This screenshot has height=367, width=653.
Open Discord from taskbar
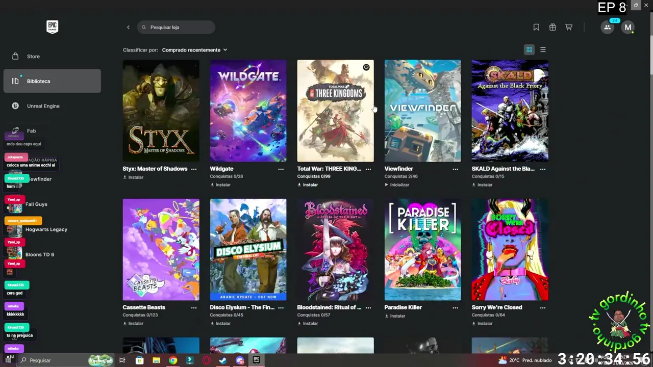240,360
